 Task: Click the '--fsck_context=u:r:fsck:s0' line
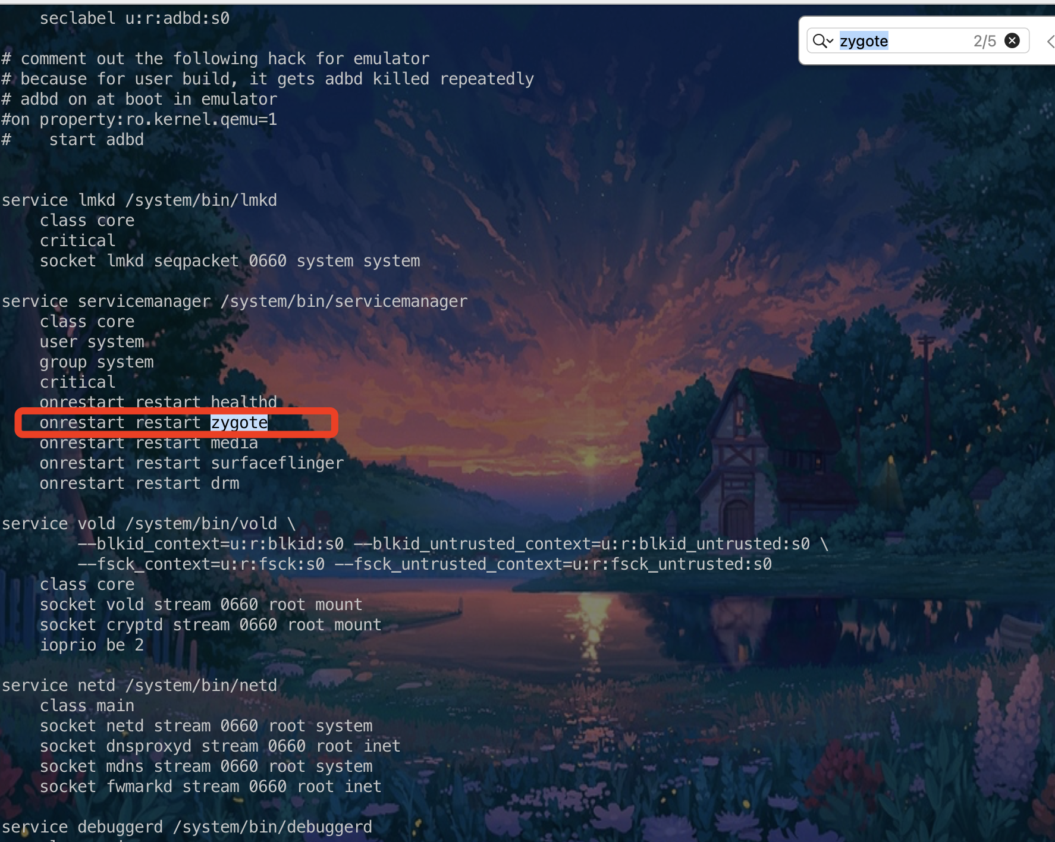point(425,564)
